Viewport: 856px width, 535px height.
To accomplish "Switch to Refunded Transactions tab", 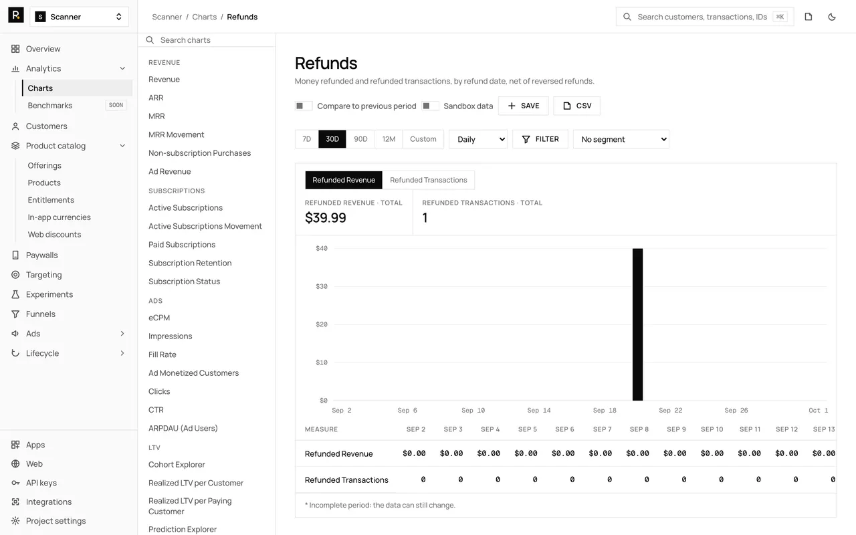I will click(x=429, y=180).
